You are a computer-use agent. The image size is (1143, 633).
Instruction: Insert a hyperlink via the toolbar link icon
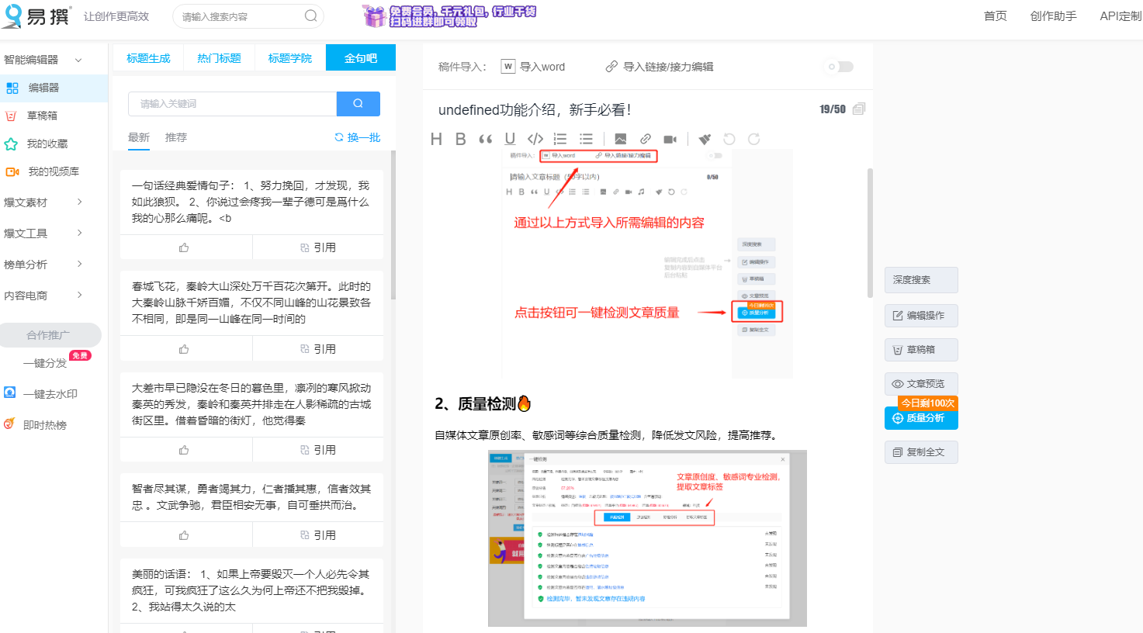click(x=646, y=139)
